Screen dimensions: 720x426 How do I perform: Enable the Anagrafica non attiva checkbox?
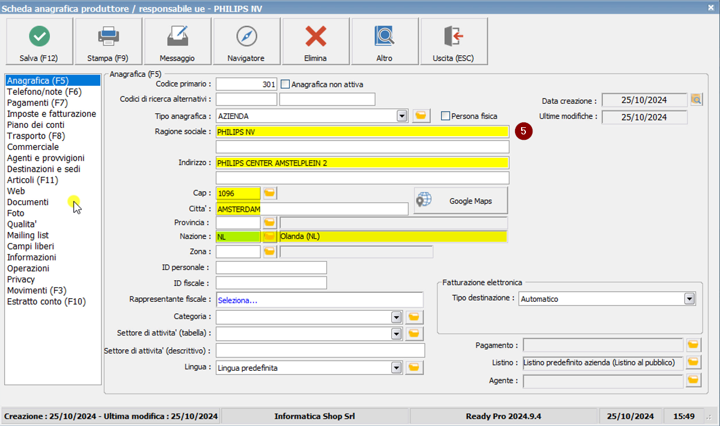point(285,85)
